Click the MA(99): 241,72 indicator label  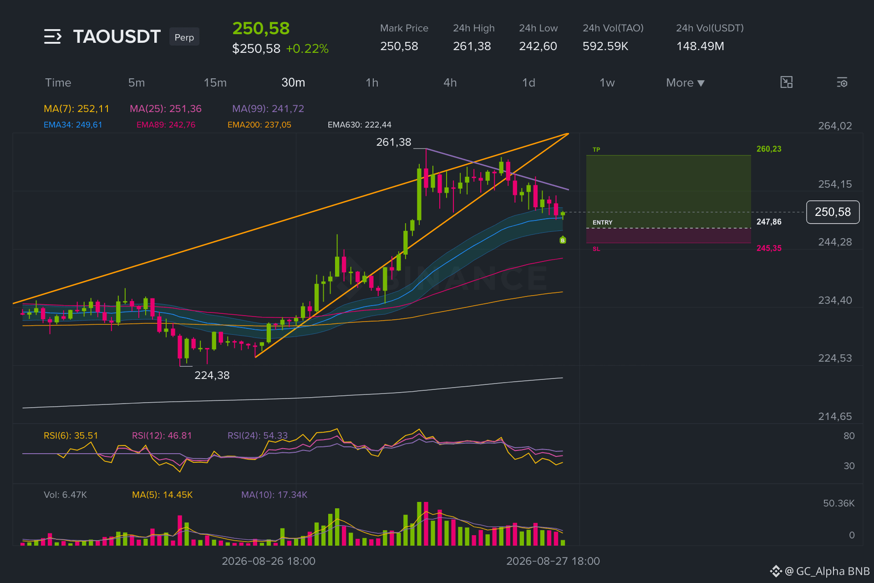(x=268, y=109)
